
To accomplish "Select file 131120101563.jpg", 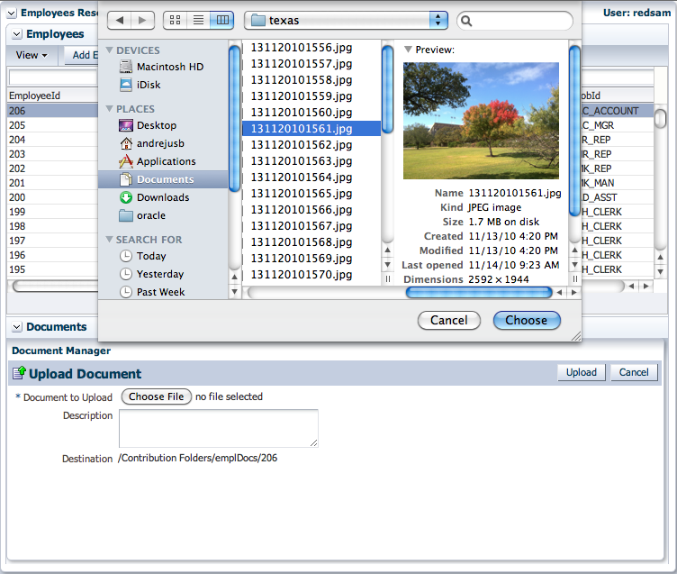I will click(311, 160).
